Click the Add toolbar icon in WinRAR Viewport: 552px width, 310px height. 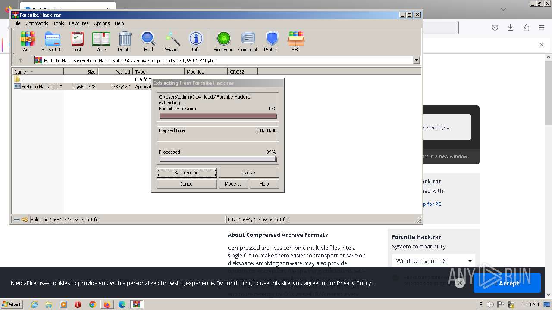pos(27,42)
